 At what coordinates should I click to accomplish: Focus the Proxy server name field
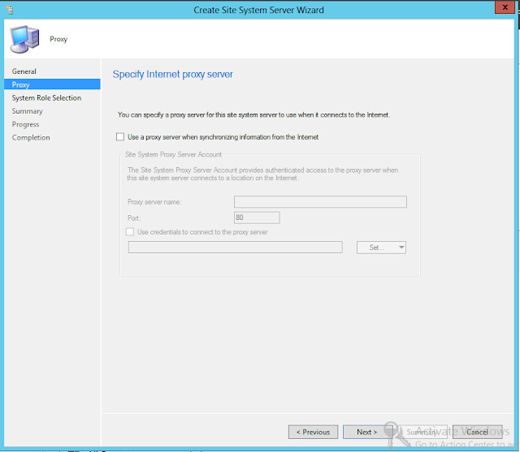[320, 202]
